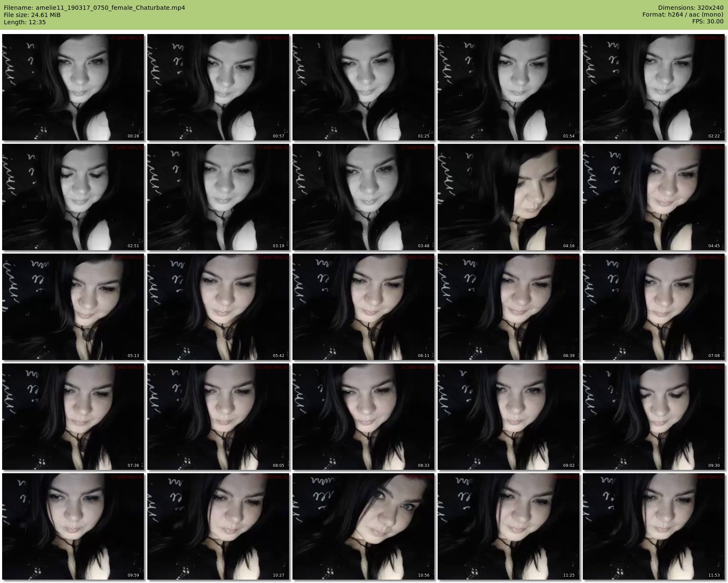The image size is (728, 583).
Task: Select the 06:11 thumbnail
Action: 364,307
